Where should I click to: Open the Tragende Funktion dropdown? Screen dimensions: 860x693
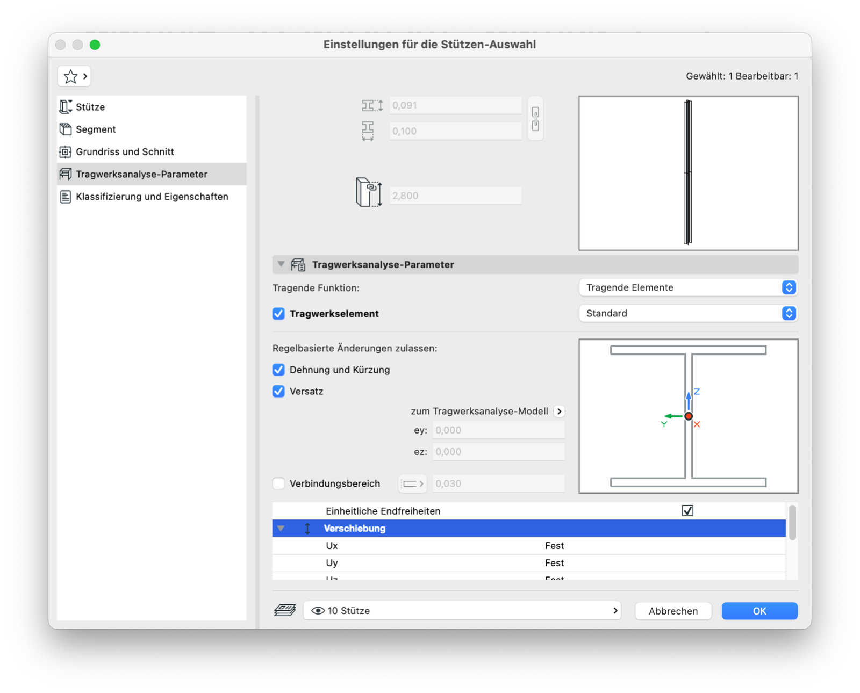(689, 287)
